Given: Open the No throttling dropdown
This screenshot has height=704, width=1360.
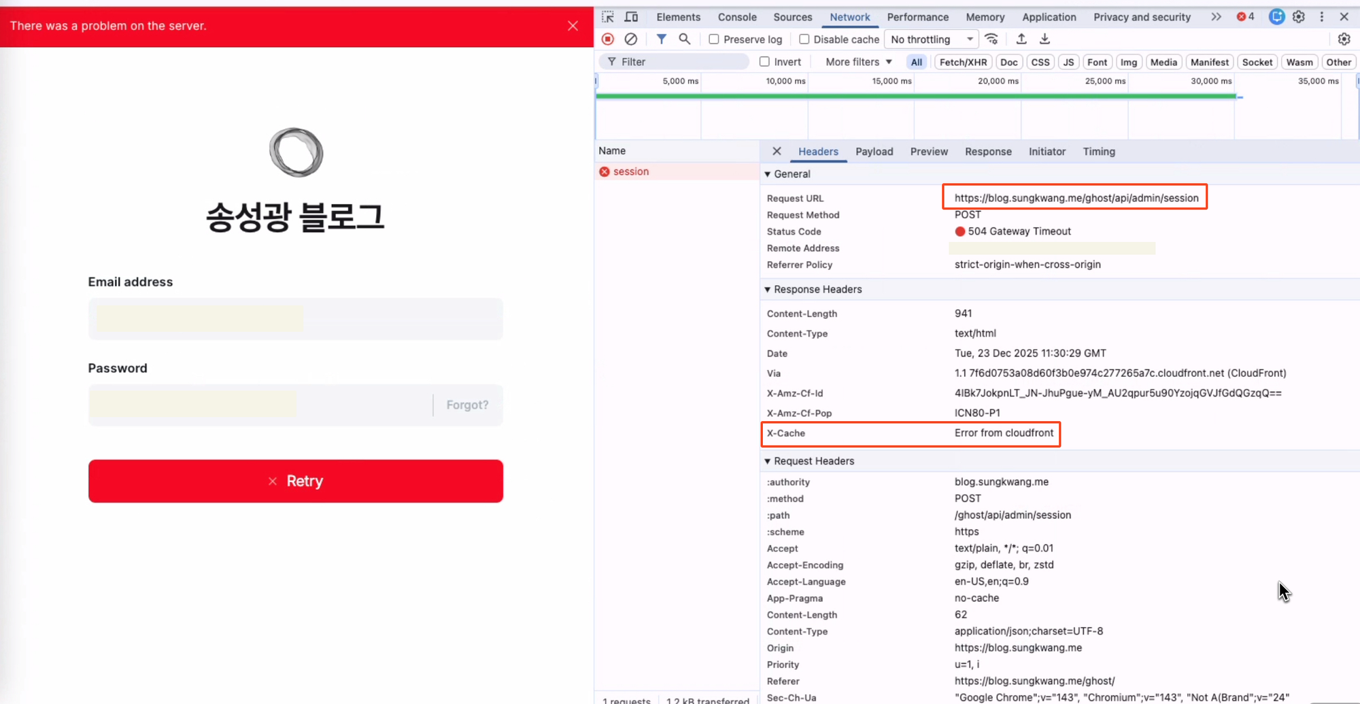Looking at the screenshot, I should [x=931, y=39].
